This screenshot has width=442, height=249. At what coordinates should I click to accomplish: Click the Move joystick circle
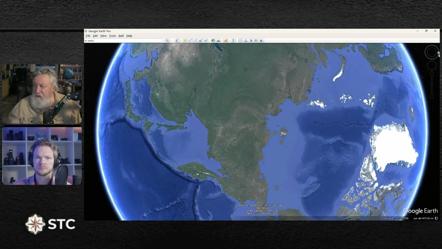point(432,66)
